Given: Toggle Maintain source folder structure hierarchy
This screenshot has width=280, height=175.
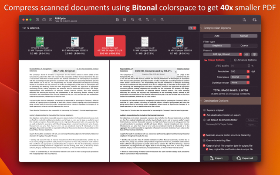Looking at the screenshot, I should 204,135.
